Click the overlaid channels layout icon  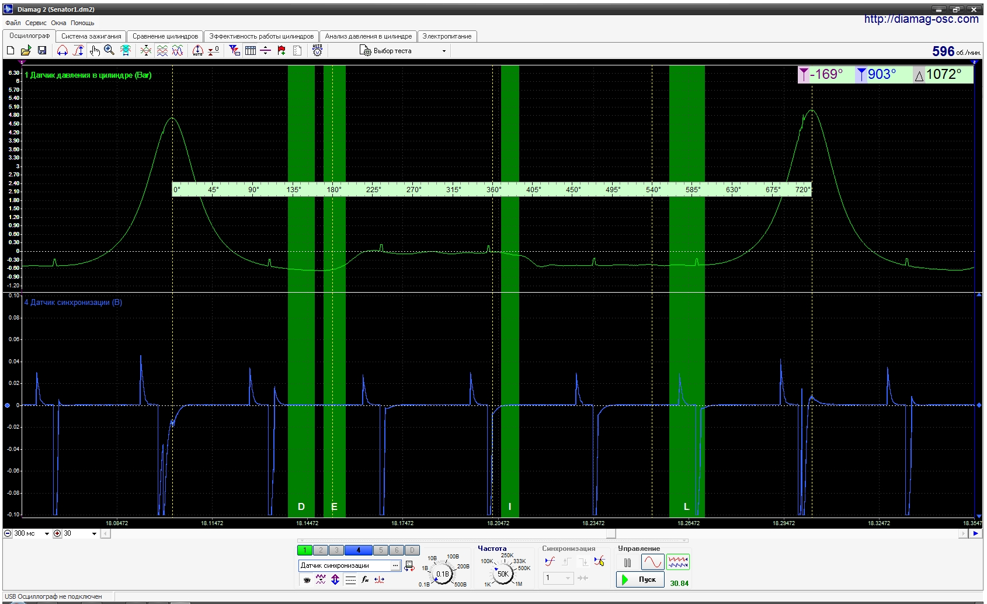(178, 51)
